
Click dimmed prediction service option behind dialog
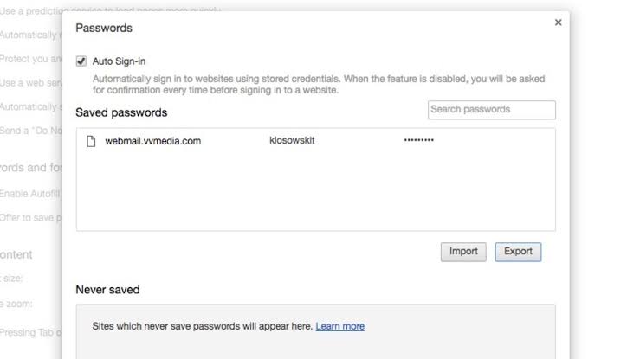click(x=31, y=11)
